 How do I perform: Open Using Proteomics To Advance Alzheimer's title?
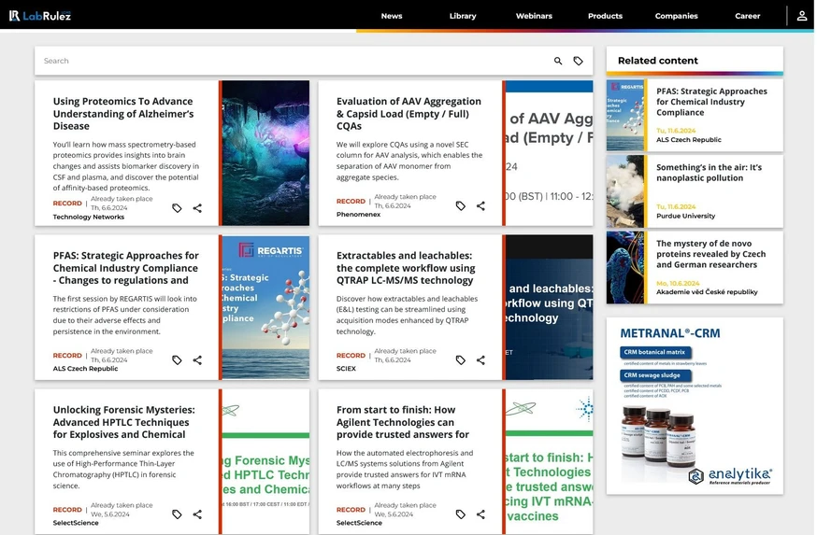point(123,114)
